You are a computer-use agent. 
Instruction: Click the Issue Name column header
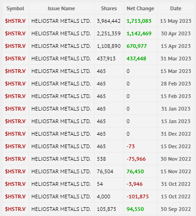coord(61,8)
